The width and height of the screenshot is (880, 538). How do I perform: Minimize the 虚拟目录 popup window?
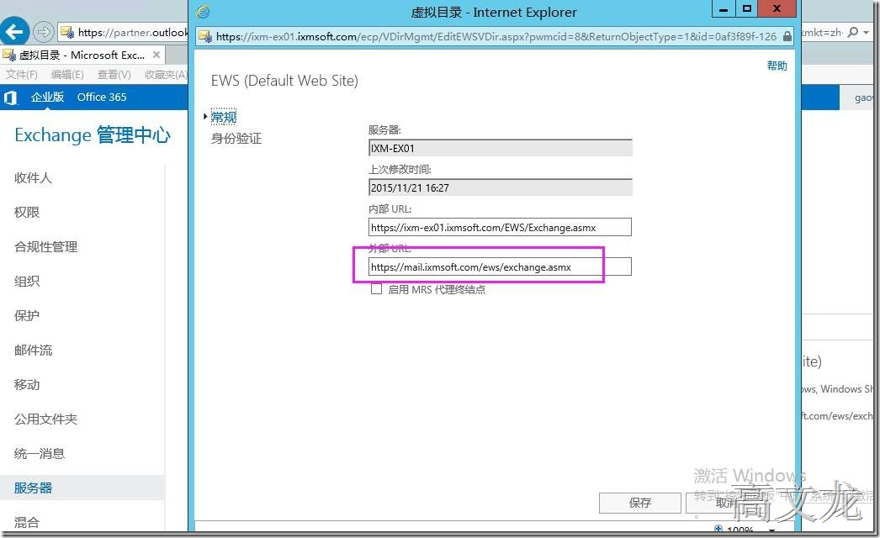coord(724,9)
